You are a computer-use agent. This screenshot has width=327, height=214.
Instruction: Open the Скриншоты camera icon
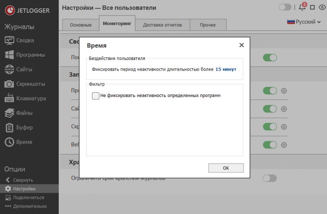9,84
